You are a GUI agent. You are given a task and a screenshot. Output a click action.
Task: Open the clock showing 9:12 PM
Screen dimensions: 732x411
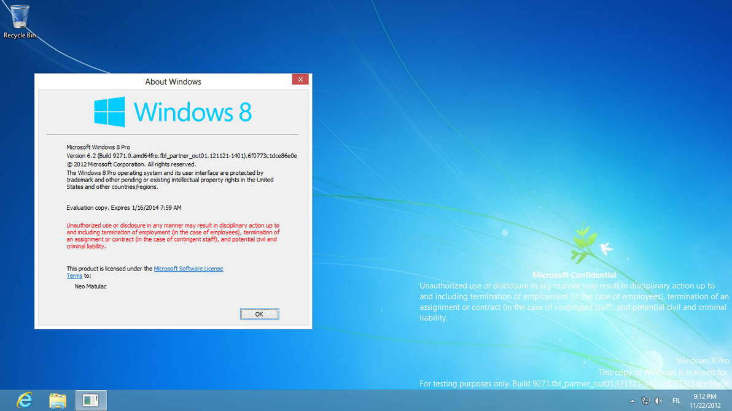(x=705, y=401)
